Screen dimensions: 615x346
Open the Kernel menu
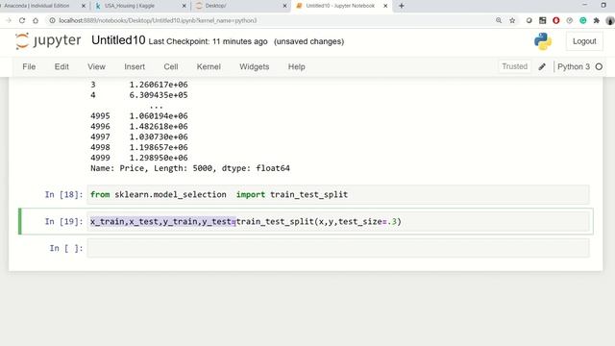click(209, 66)
